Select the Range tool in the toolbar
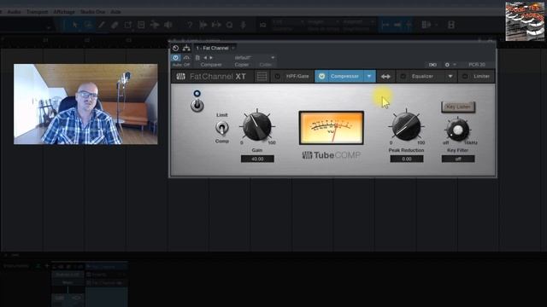 click(87, 25)
